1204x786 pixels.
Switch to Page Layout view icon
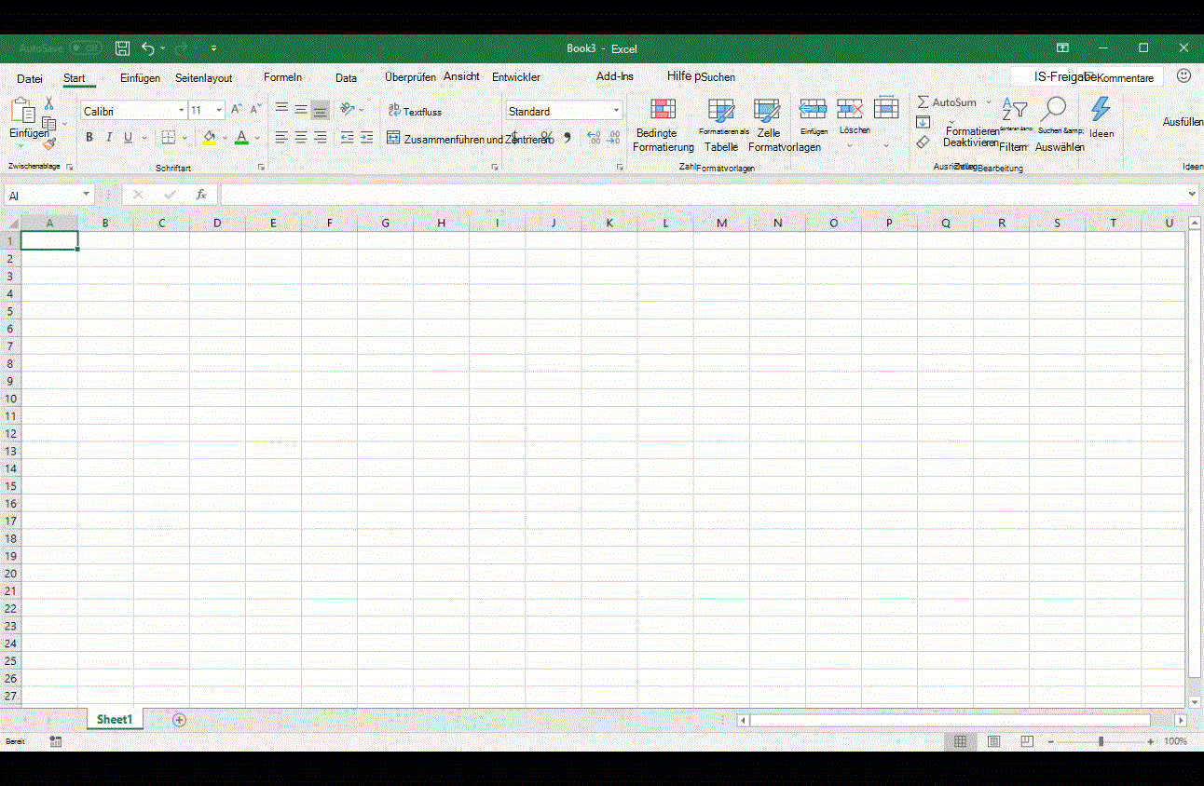tap(993, 741)
